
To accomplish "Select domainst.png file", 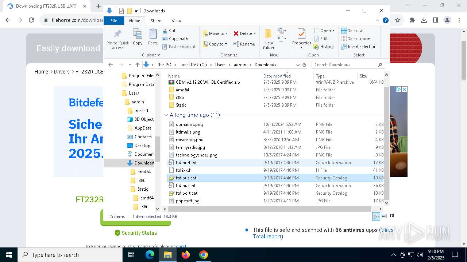I will pyautogui.click(x=275, y=124).
